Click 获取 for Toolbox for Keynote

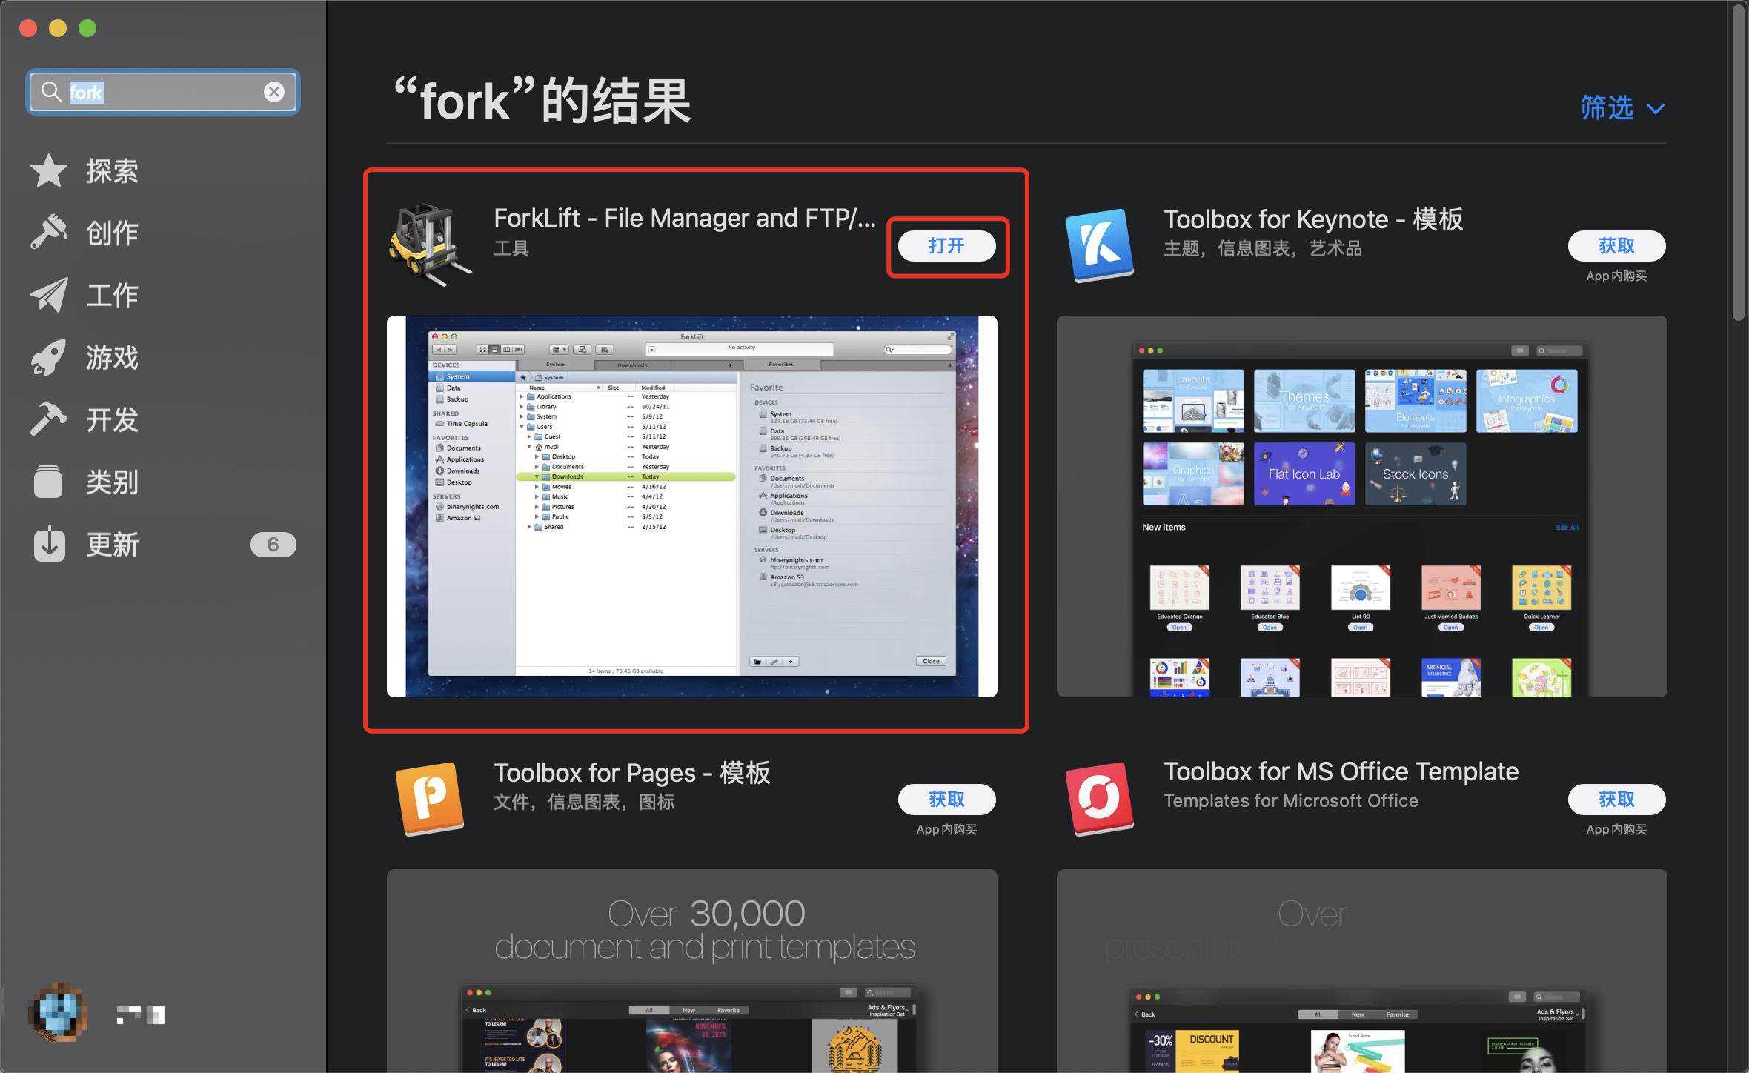tap(1616, 246)
